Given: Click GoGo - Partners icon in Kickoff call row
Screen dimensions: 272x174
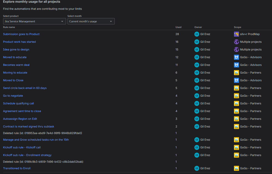Looking at the screenshot, I should click(236, 148).
